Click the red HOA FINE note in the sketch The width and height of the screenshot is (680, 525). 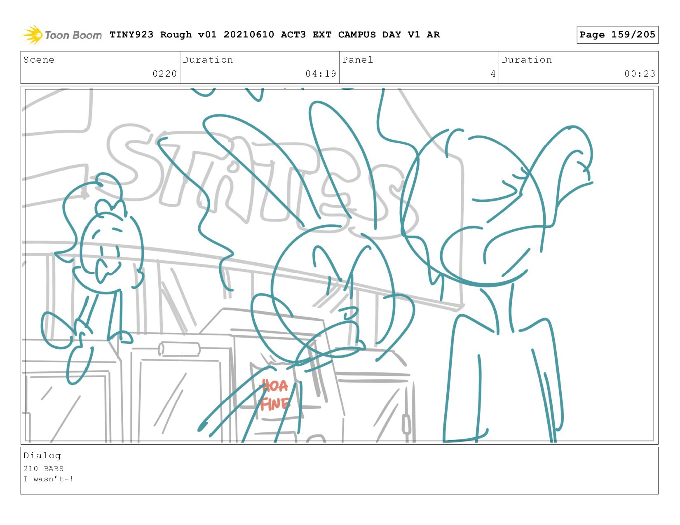click(275, 395)
